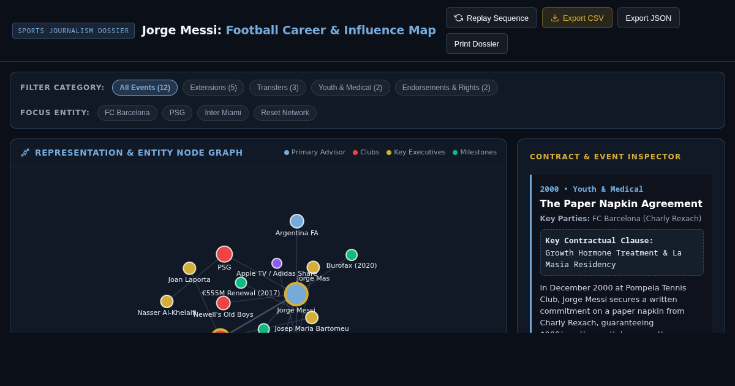735x386 pixels.
Task: Select the Joan Laporta node
Action: [189, 268]
